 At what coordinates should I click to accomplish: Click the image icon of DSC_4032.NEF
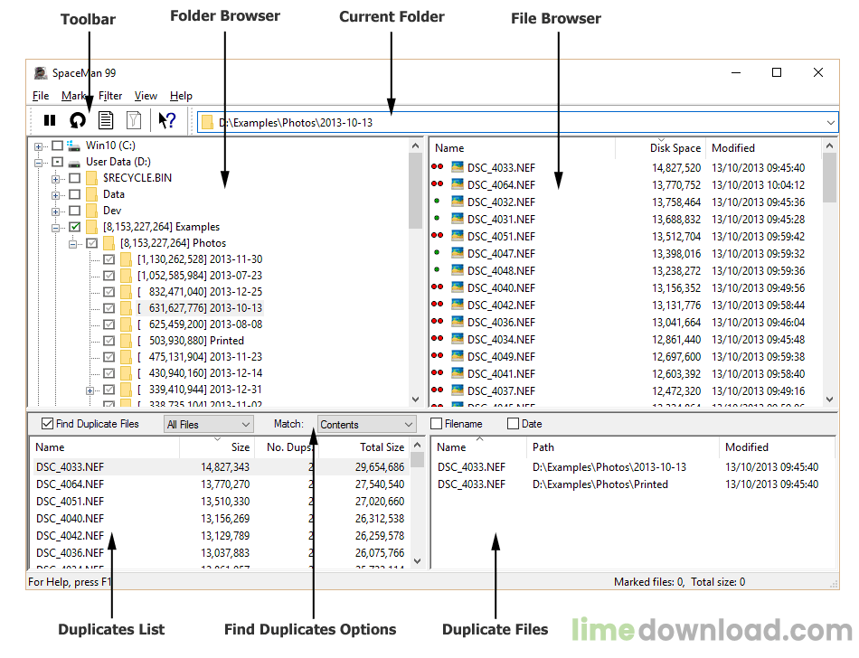[x=458, y=202]
